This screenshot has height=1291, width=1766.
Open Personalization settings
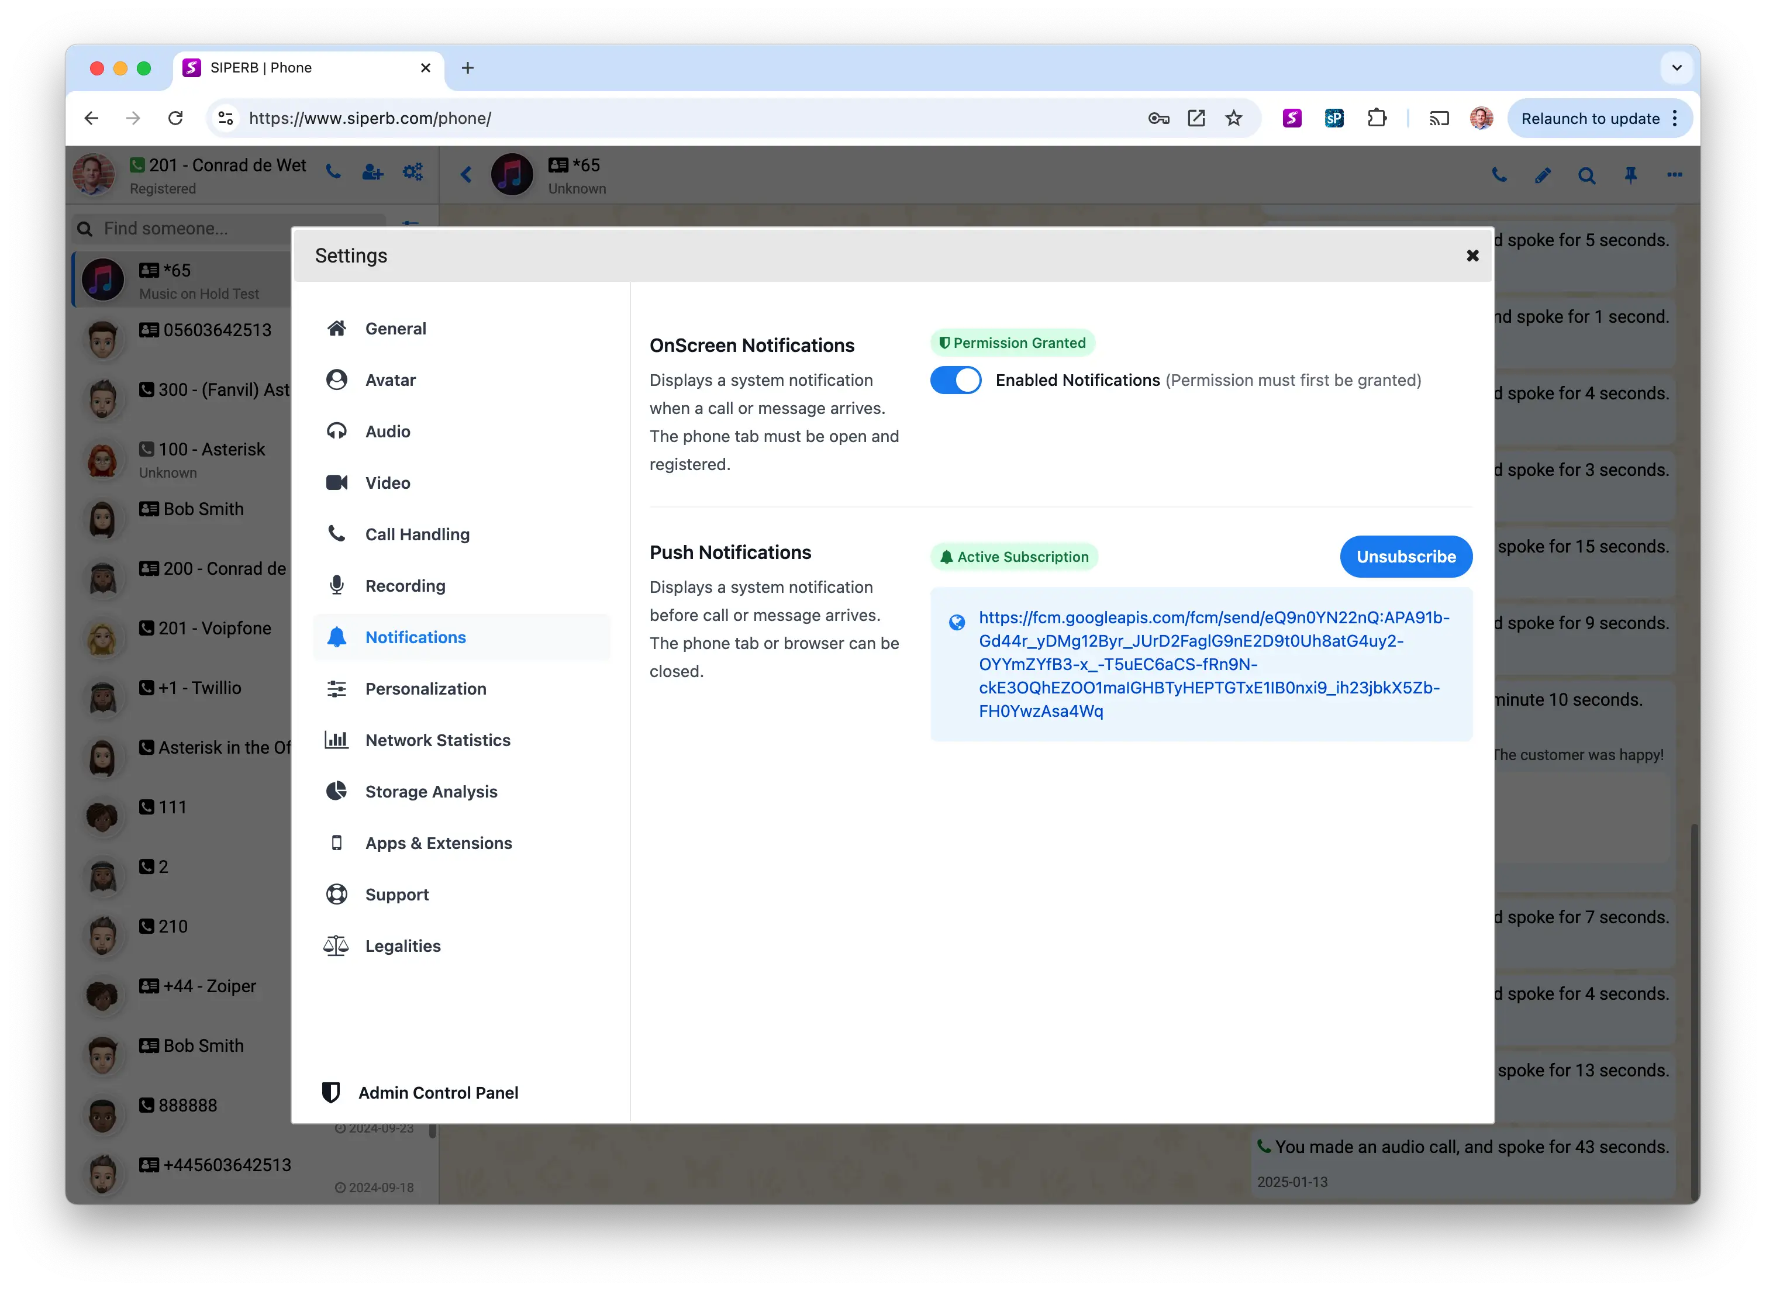click(461, 689)
